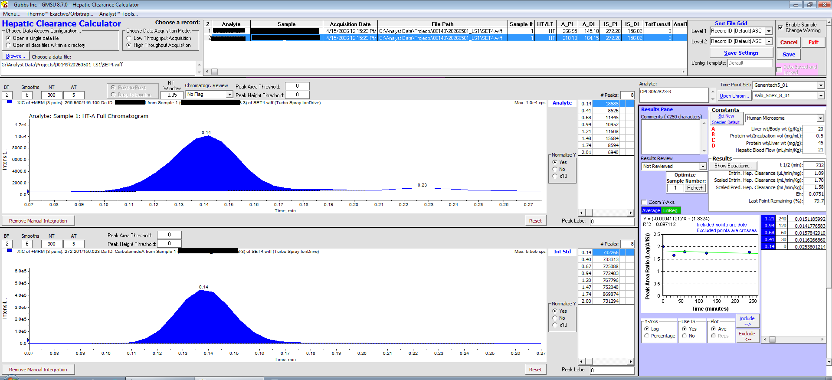Image resolution: width=832 pixels, height=380 pixels.
Task: Click Set New Species Default
Action: pos(726,119)
